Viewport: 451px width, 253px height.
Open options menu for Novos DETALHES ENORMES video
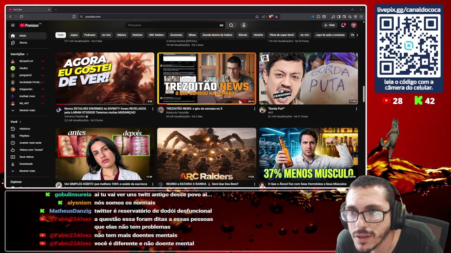coord(153,109)
